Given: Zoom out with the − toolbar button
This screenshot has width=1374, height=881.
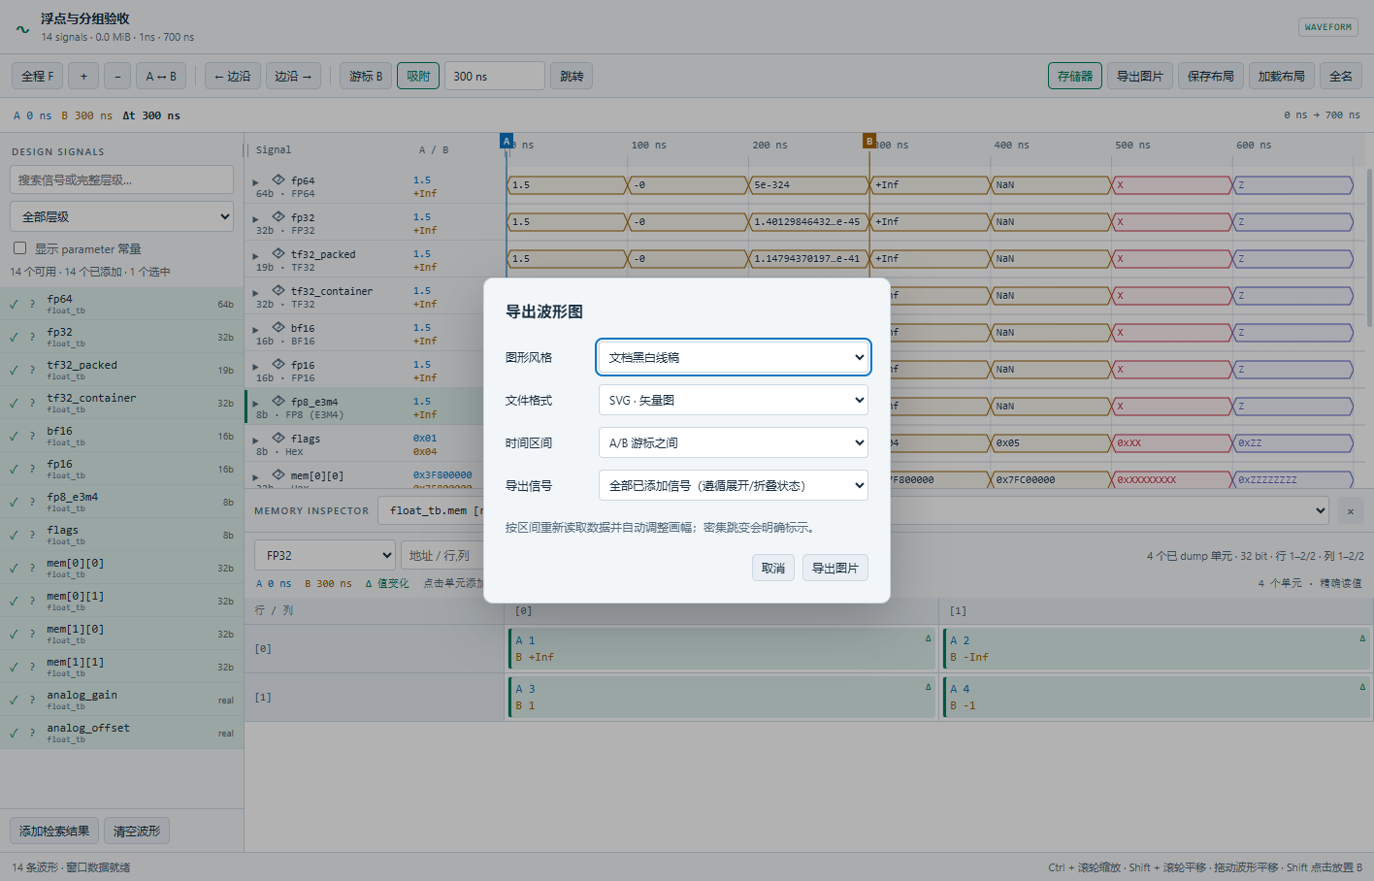Looking at the screenshot, I should click(x=117, y=76).
